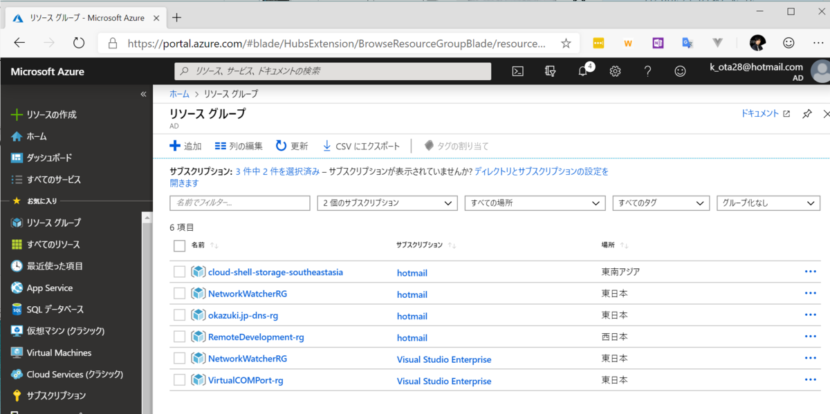Click the 追加 button

[185, 146]
